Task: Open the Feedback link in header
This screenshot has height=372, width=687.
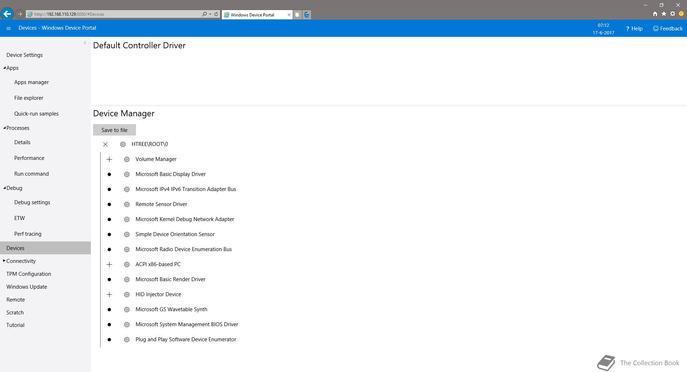Action: click(x=668, y=28)
